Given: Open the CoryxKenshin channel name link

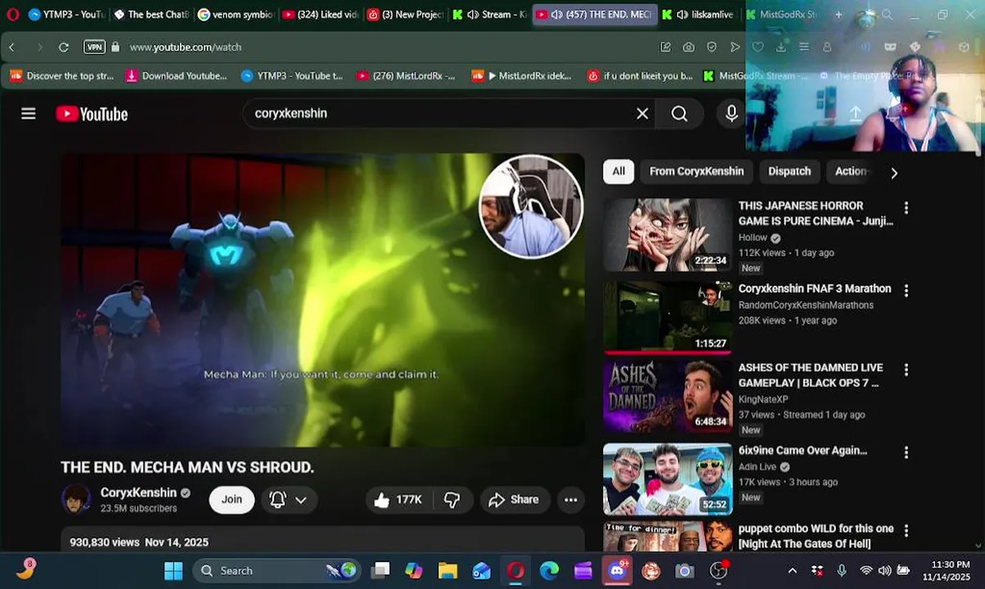Looking at the screenshot, I should (x=138, y=492).
